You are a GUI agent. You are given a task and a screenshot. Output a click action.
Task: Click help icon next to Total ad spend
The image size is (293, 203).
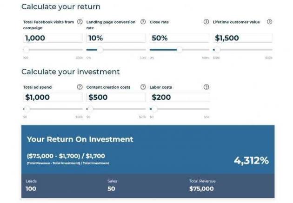tap(80, 87)
